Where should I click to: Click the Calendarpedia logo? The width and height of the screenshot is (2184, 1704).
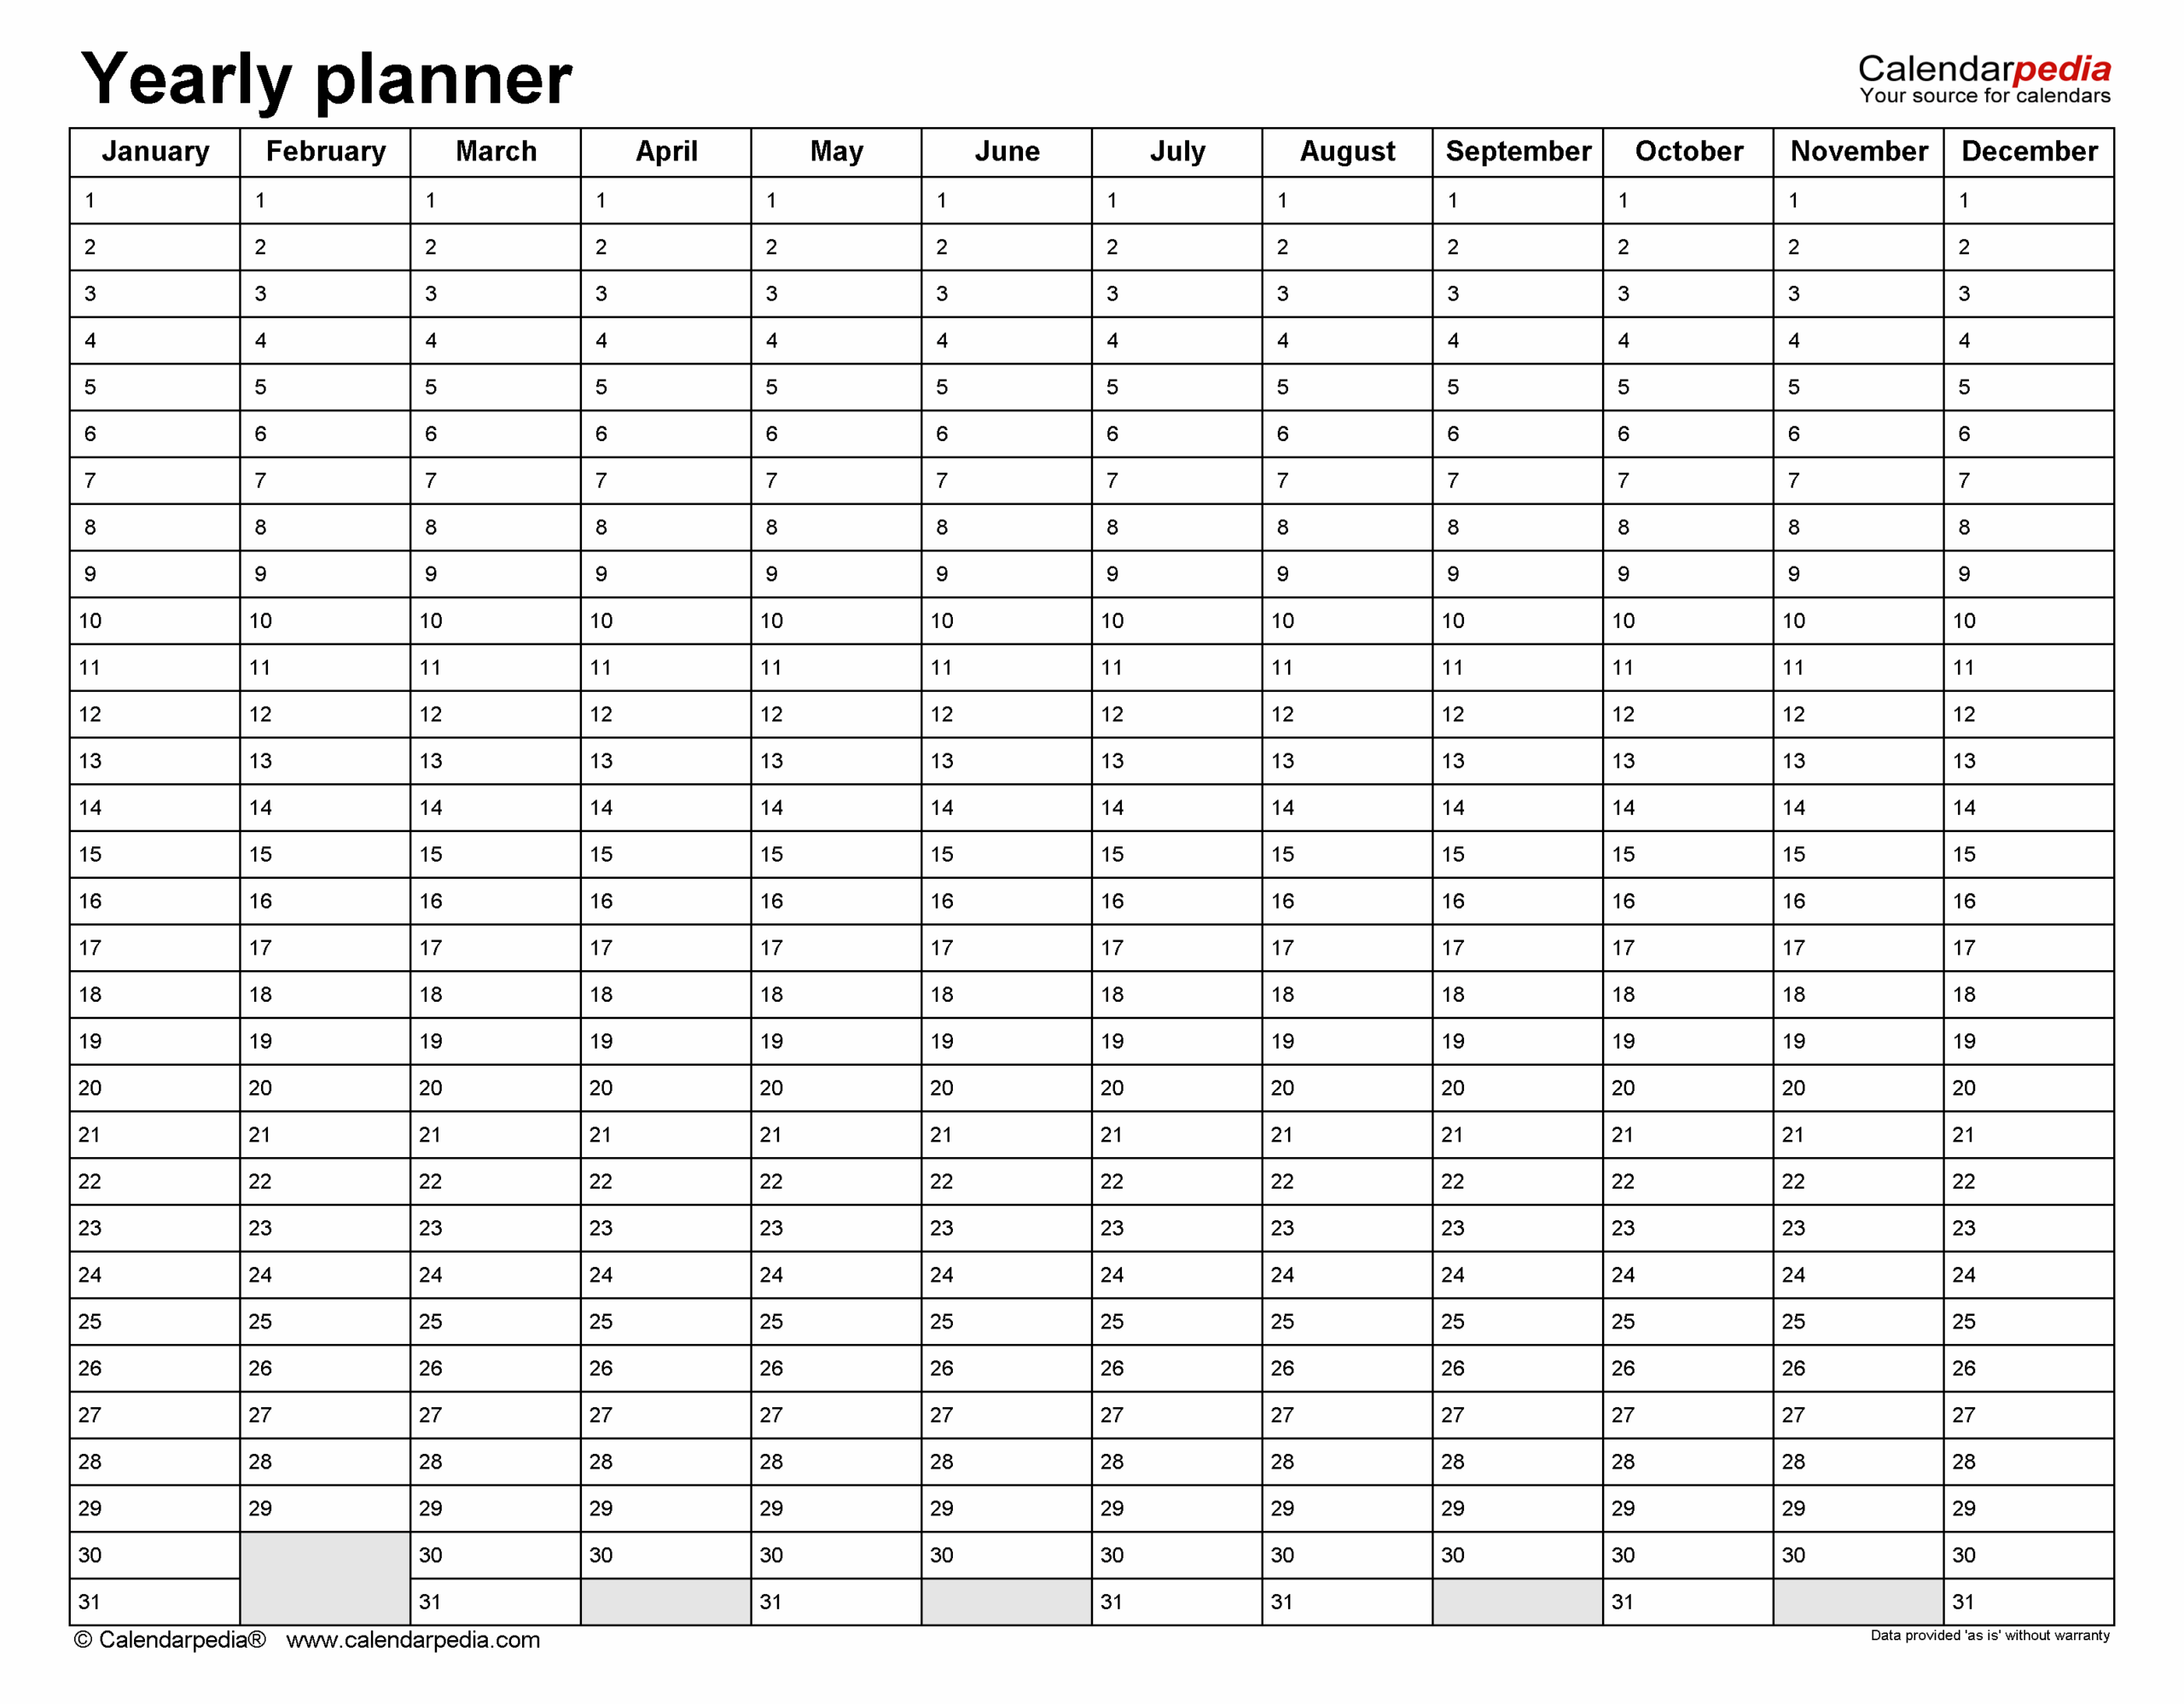1983,69
